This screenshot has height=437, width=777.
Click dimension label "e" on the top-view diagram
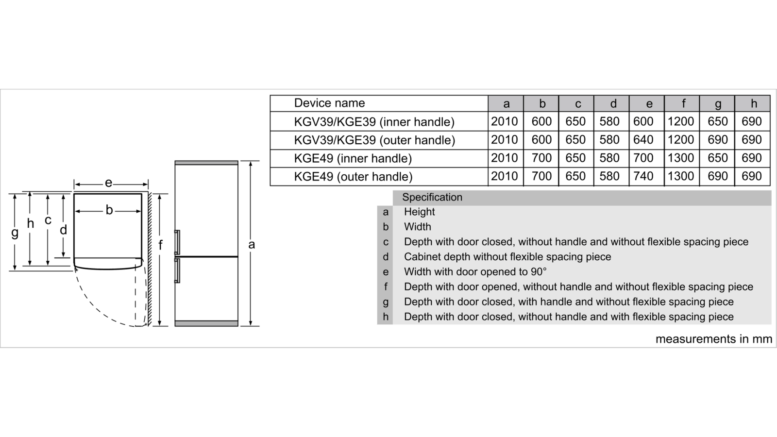[108, 183]
